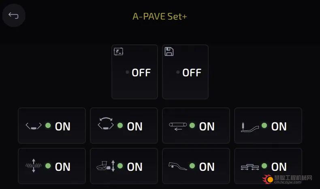320x189 pixels.
Task: Click ON text of tow arm cylinder tile
Action: pos(279,126)
